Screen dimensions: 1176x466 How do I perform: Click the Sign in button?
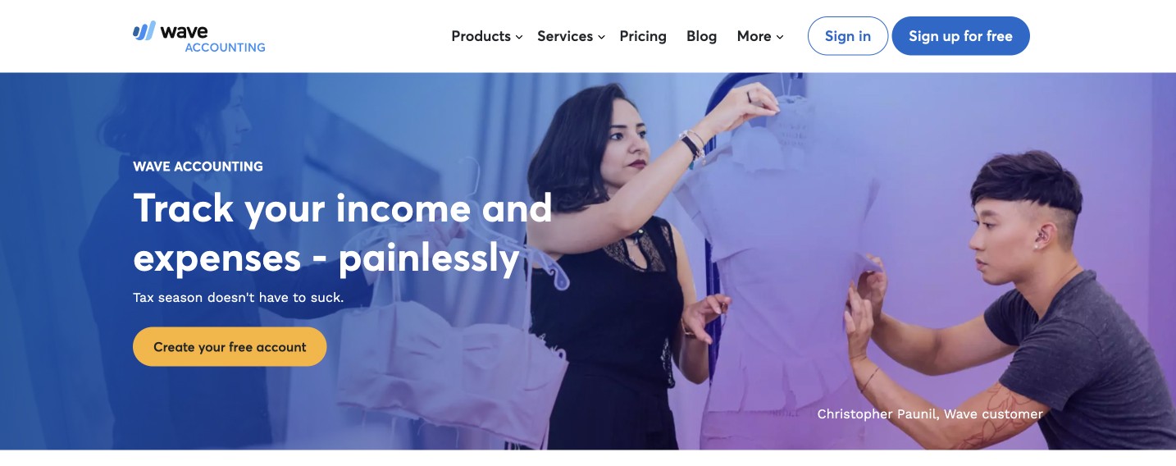tap(848, 36)
